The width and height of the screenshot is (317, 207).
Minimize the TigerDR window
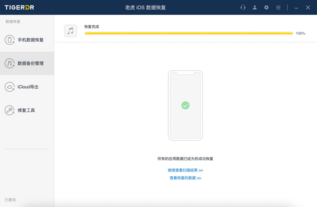tap(296, 8)
